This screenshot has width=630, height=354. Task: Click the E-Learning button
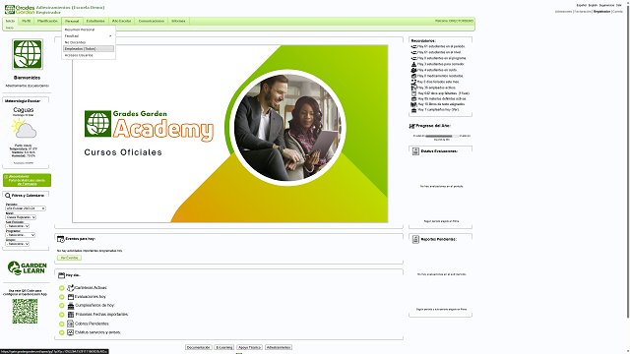tap(223, 347)
